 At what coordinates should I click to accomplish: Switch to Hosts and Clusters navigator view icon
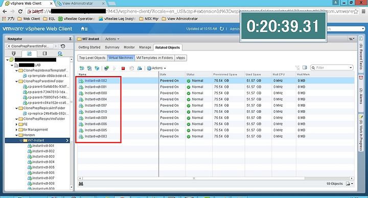14,54
